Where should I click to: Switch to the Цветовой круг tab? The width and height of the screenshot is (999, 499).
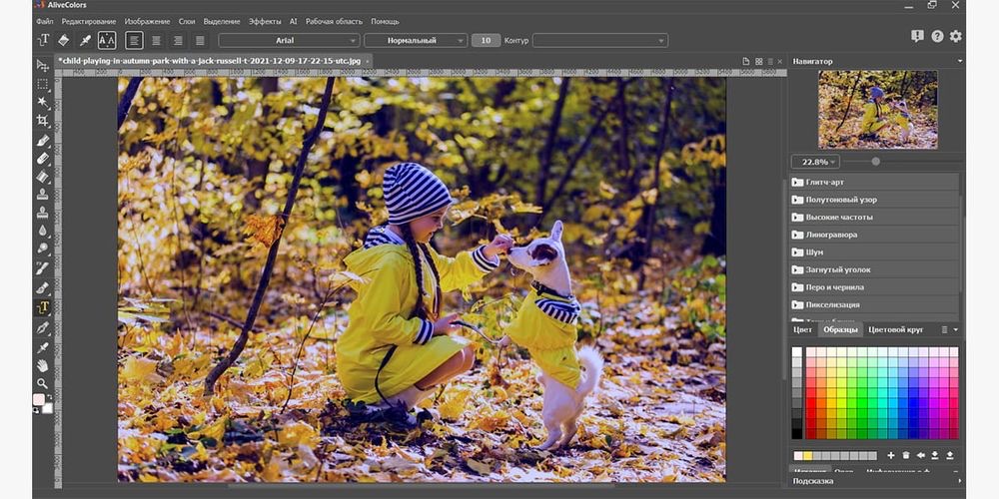tap(895, 329)
